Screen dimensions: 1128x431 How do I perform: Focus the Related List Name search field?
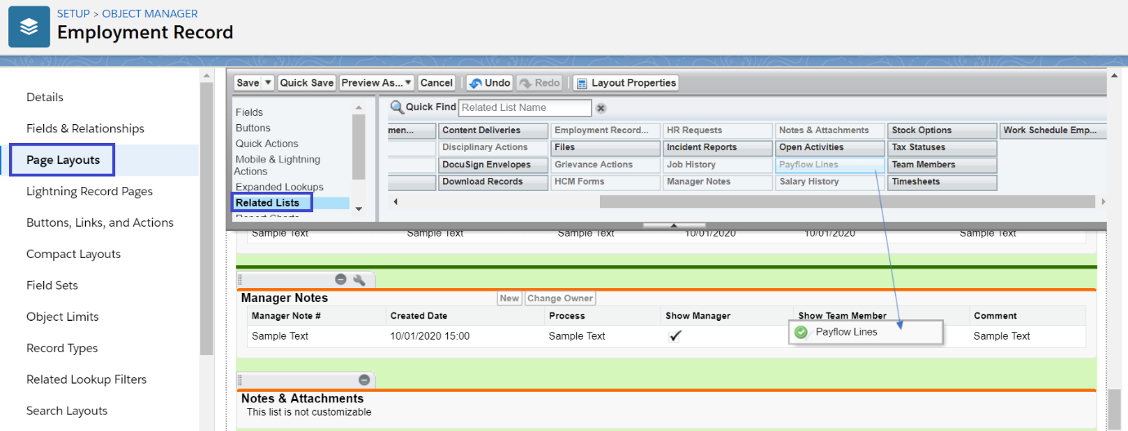point(525,108)
